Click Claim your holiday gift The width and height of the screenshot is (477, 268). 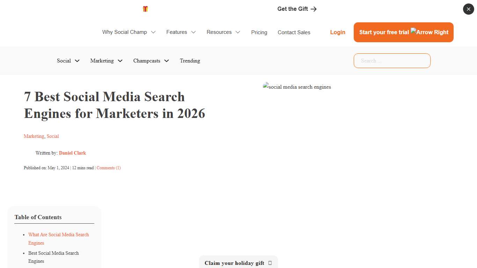pos(234,263)
